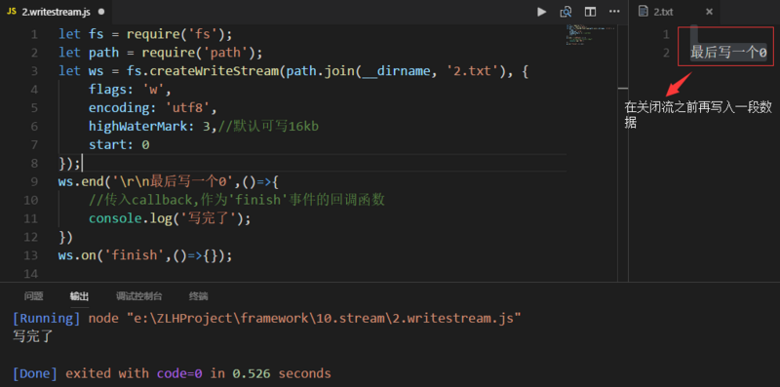Screen dimensions: 780x387
Task: Open the 输出 panel tab
Action: coord(80,296)
